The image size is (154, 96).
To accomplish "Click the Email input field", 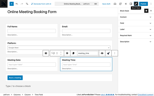I will point(86,31).
